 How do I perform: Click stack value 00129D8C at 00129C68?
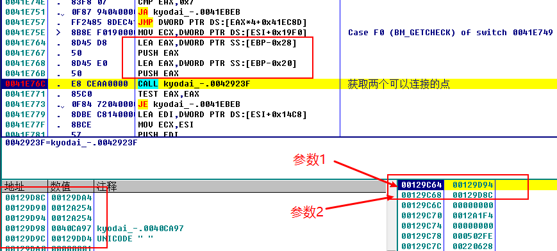[x=473, y=195]
